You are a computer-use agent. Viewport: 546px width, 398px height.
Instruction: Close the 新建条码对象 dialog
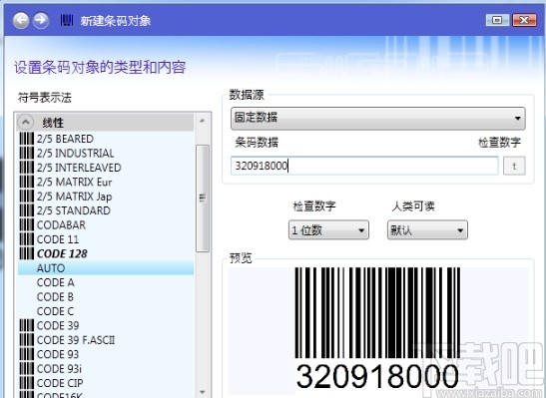pyautogui.click(x=524, y=20)
